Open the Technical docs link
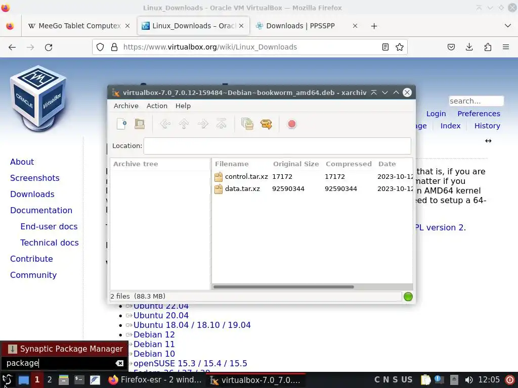Viewport: 518px width, 388px height. (50, 243)
